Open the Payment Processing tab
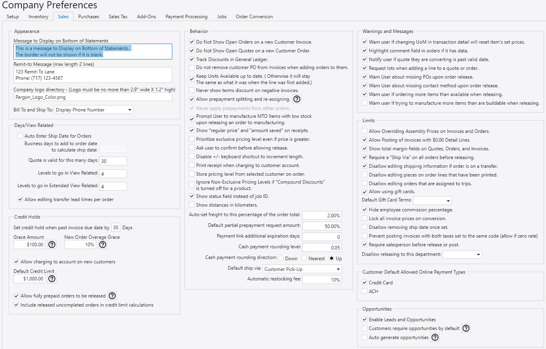Screen dimensions: 546x349 pyautogui.click(x=186, y=17)
